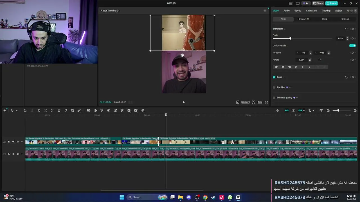
Task: Click the align left icon
Action: point(276,67)
